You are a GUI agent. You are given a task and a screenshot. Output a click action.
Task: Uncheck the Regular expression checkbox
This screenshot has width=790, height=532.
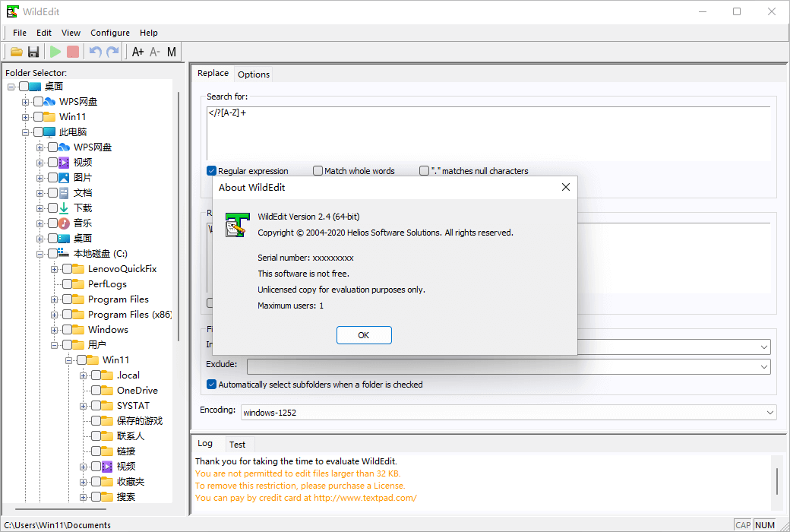point(212,171)
